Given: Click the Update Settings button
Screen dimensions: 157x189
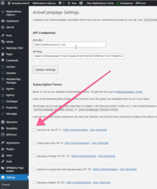Looking at the screenshot, I should 45,70.
